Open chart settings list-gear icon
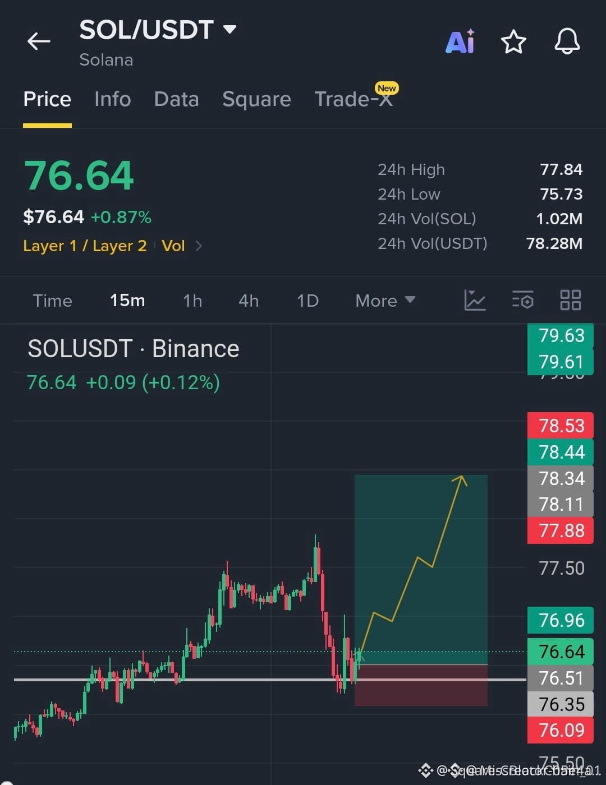 click(x=522, y=300)
